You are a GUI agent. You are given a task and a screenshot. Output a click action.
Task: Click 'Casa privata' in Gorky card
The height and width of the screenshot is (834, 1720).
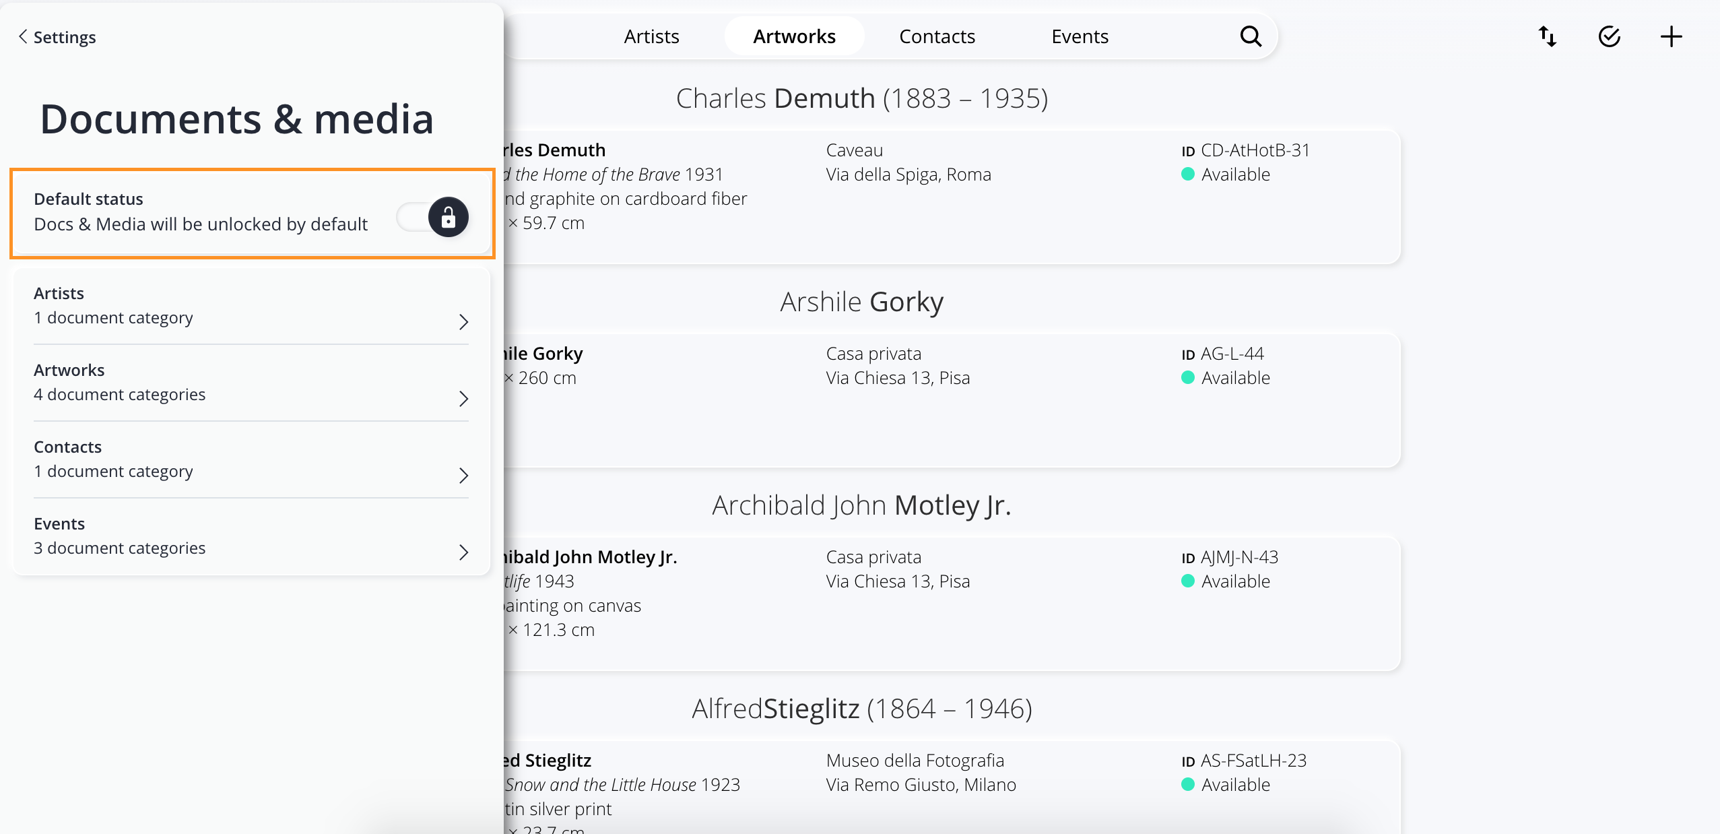tap(873, 354)
